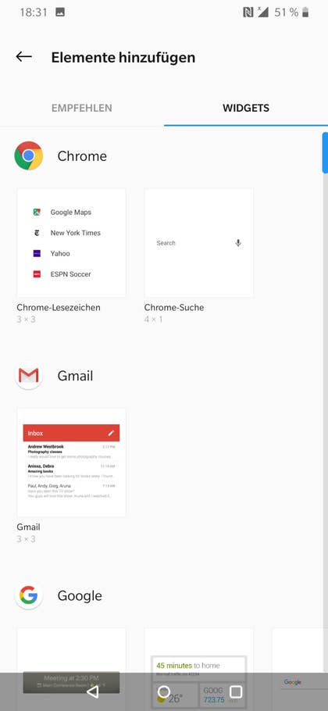Click the 'Google' section heading
The image size is (328, 711).
(80, 596)
